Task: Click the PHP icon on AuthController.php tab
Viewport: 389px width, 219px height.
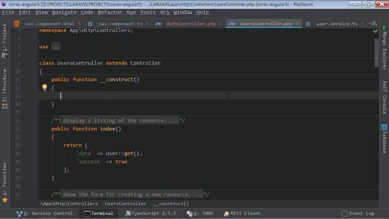Action: pyautogui.click(x=158, y=24)
